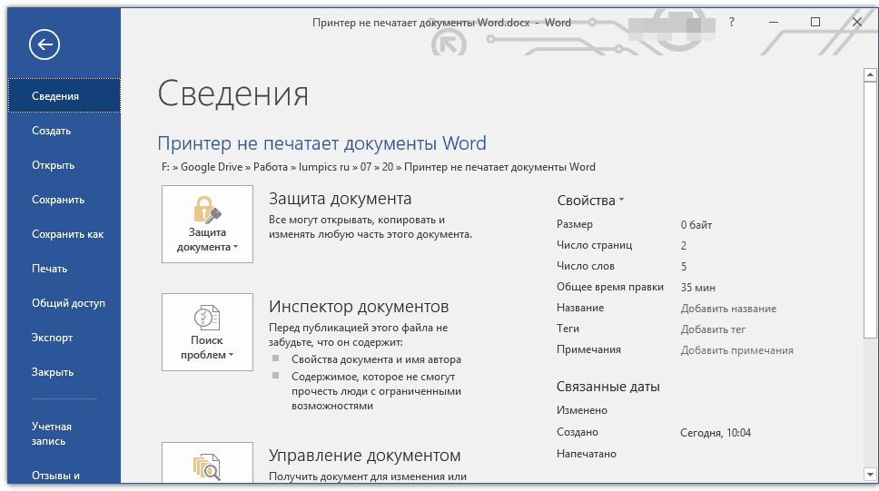Click the vertical scrollbar thumb
The image size is (879, 491).
(x=870, y=210)
